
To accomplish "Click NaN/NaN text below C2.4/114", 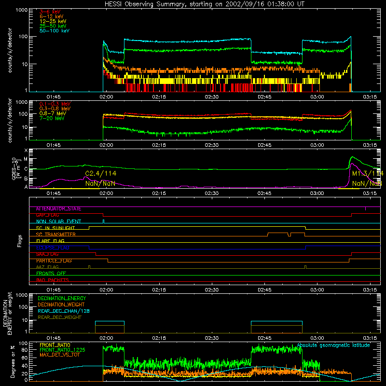I will click(x=100, y=183).
